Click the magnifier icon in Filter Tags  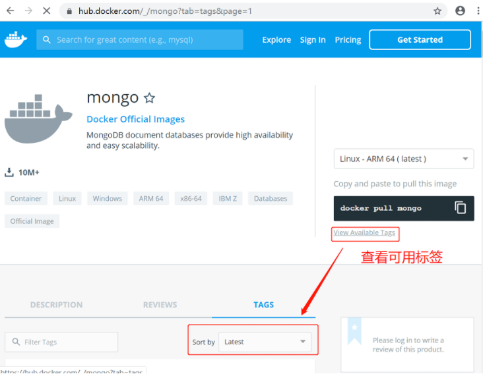pyautogui.click(x=16, y=342)
